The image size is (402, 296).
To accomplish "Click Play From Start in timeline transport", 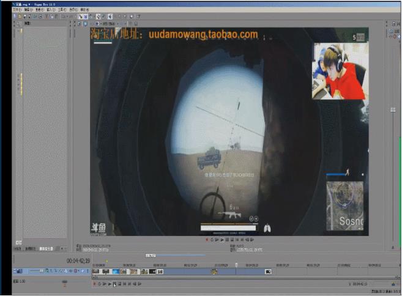I will [105, 284].
